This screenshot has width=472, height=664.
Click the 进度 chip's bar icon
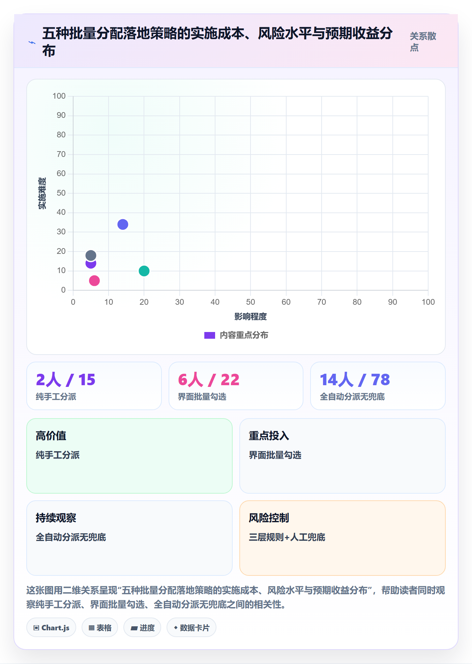(134, 628)
